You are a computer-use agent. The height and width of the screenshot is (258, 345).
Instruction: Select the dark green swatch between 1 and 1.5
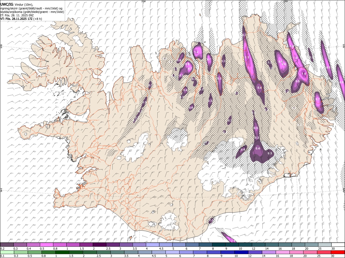point(63,252)
